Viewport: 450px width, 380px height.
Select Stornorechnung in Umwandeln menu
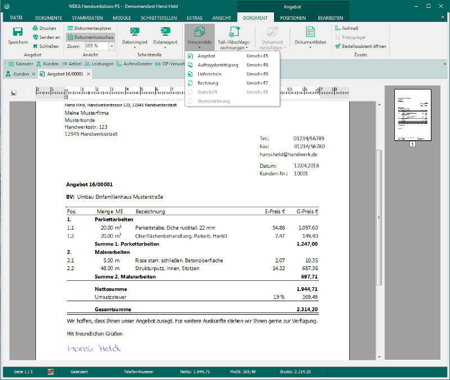tap(232, 101)
